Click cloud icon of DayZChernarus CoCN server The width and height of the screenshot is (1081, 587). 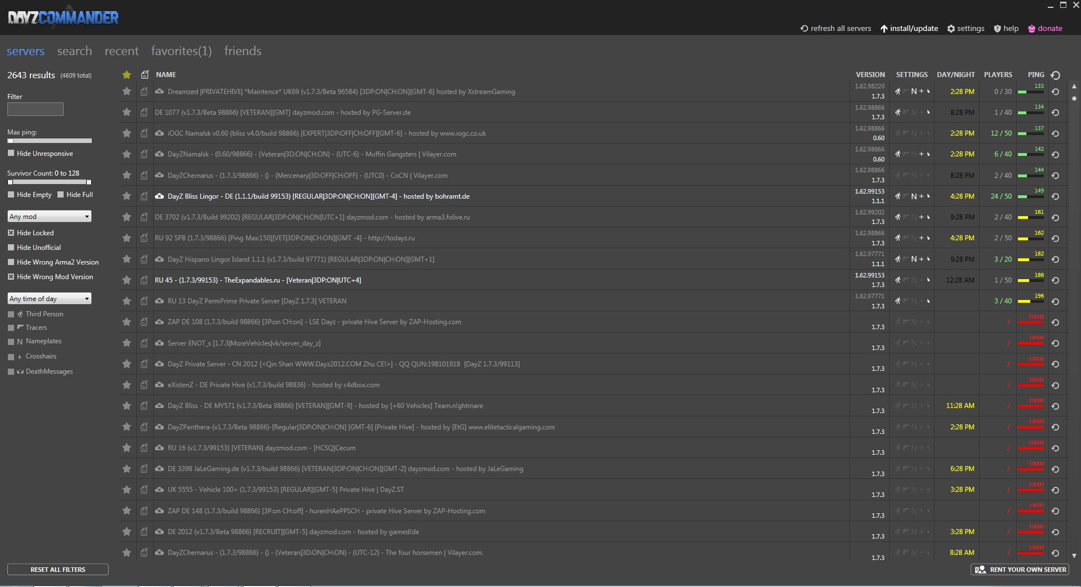pyautogui.click(x=159, y=175)
